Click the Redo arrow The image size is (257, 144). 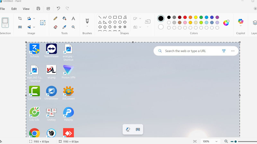point(67,9)
